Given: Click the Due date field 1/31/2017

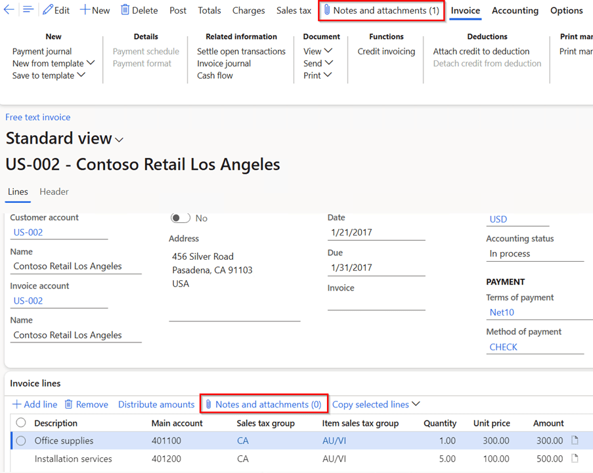Looking at the screenshot, I should click(x=376, y=268).
